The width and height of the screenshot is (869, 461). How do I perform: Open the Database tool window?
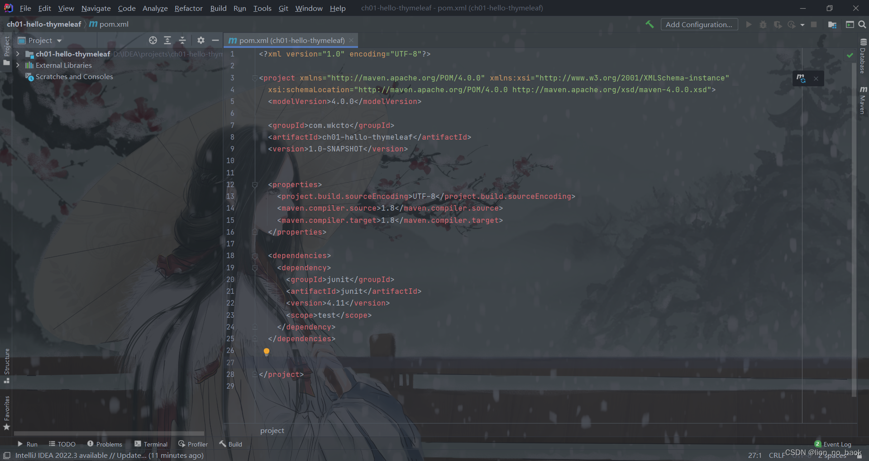(863, 56)
